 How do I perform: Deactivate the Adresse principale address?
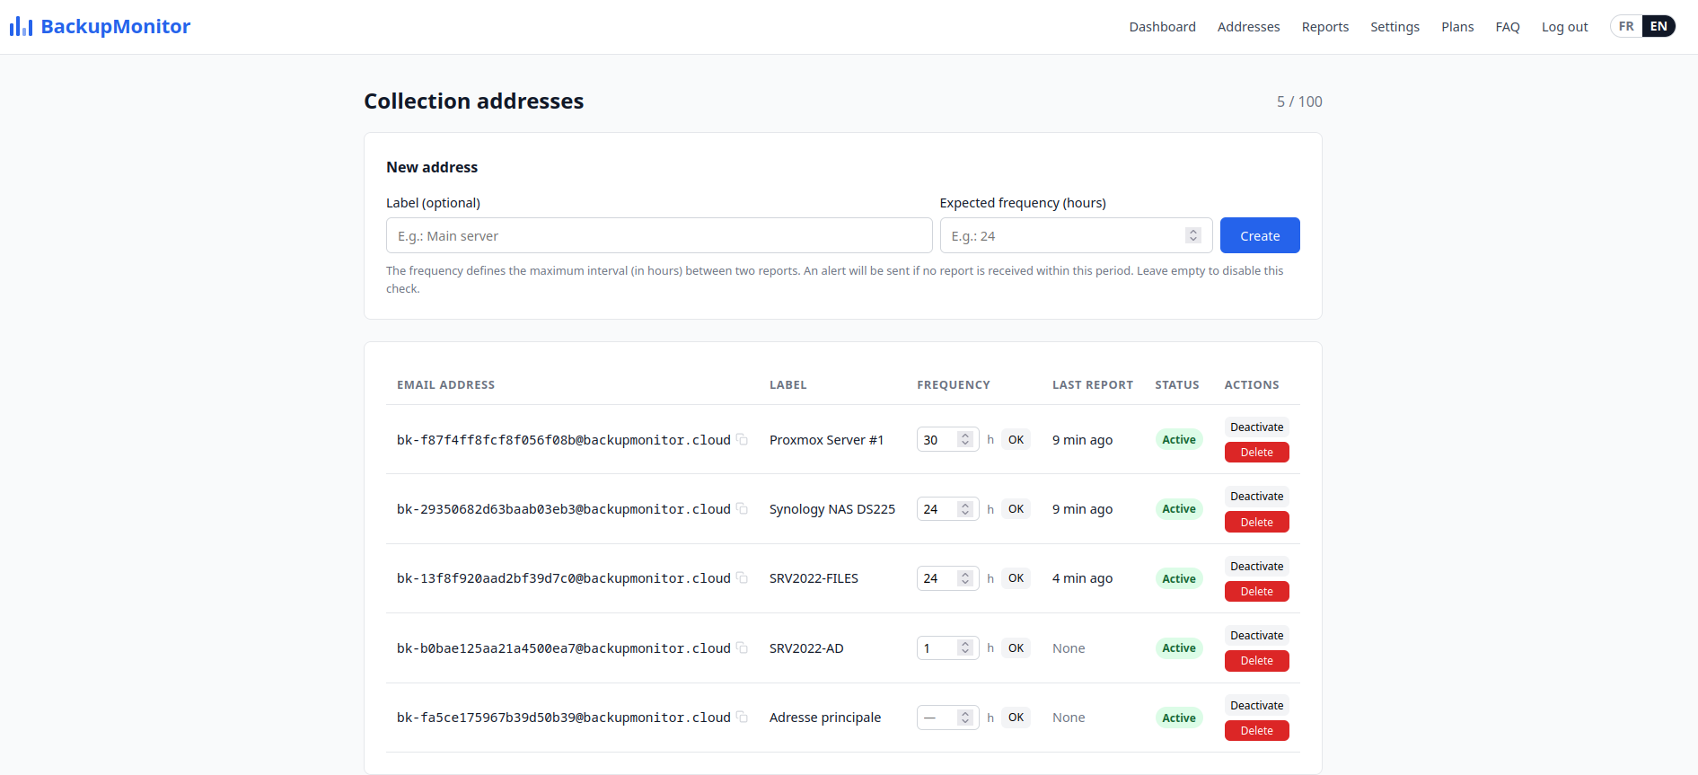(x=1256, y=705)
